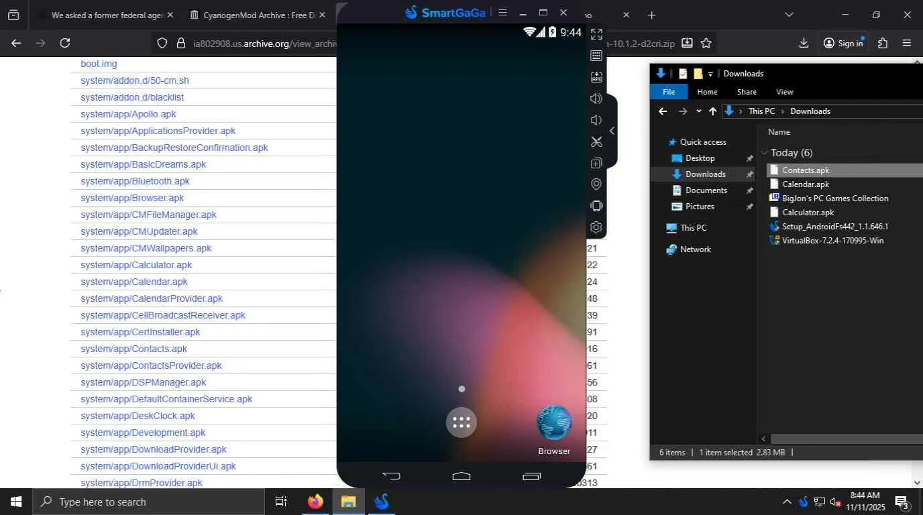The width and height of the screenshot is (923, 515).
Task: Tap the Android home navigation button
Action: tap(461, 476)
